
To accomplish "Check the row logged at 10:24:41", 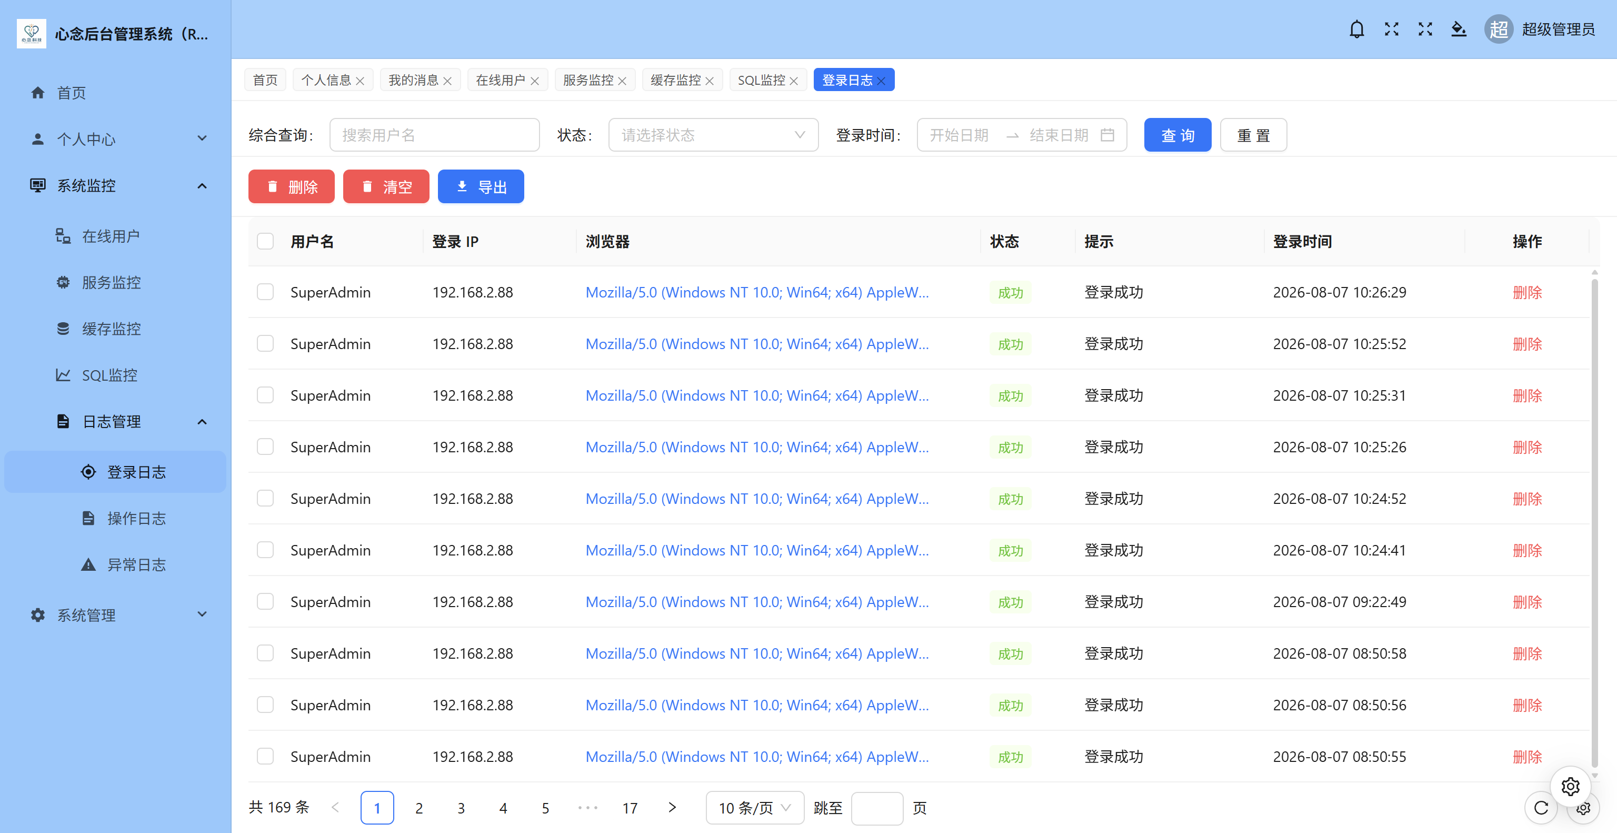I will pyautogui.click(x=265, y=550).
